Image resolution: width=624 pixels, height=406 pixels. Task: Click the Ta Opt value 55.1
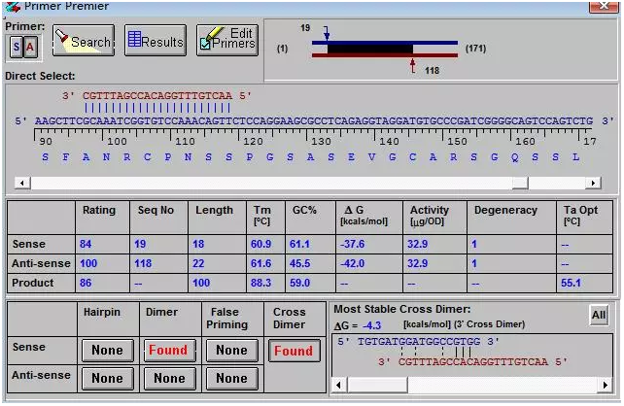(572, 283)
